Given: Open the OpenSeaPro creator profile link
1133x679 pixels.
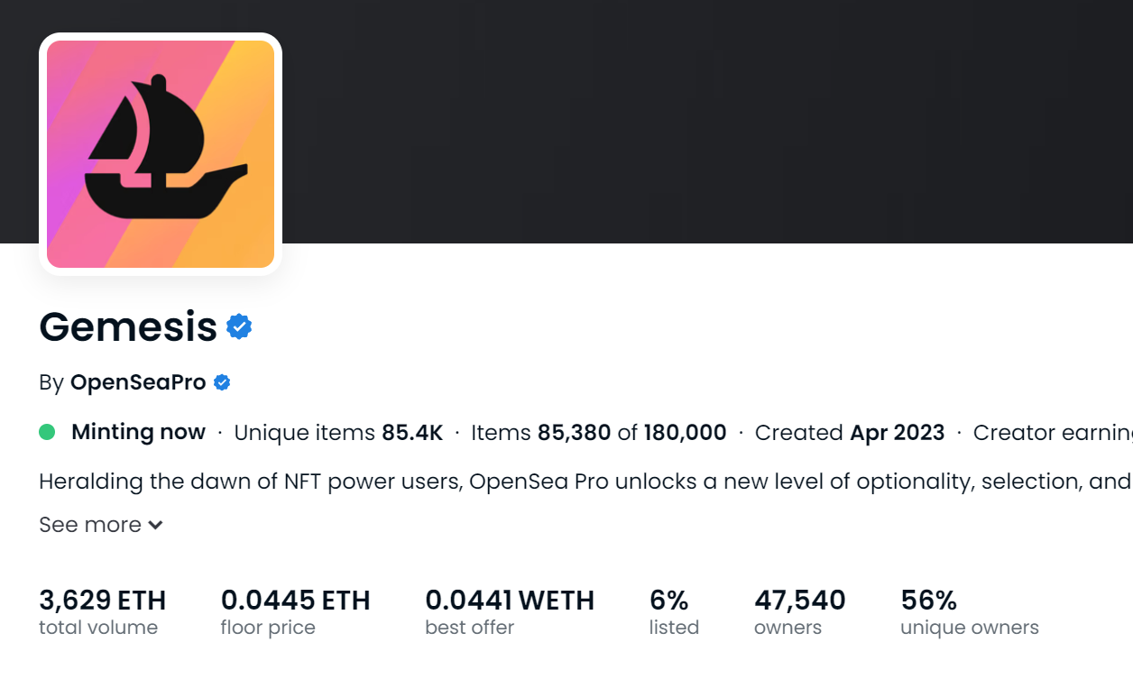Looking at the screenshot, I should 138,382.
